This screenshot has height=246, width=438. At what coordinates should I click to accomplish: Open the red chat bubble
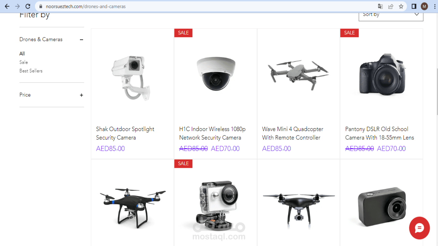click(419, 228)
